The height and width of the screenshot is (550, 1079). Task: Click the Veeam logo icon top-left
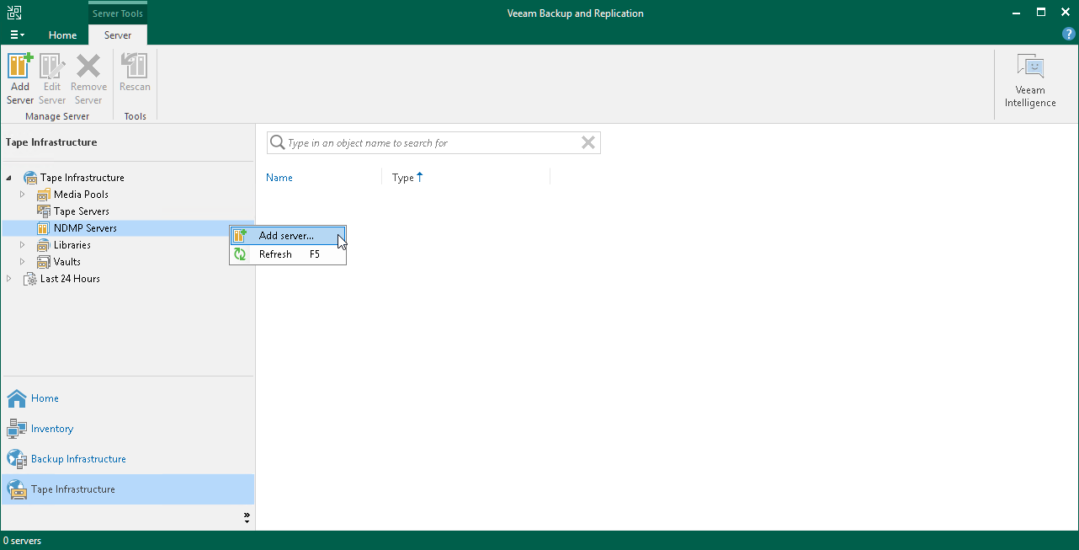13,12
